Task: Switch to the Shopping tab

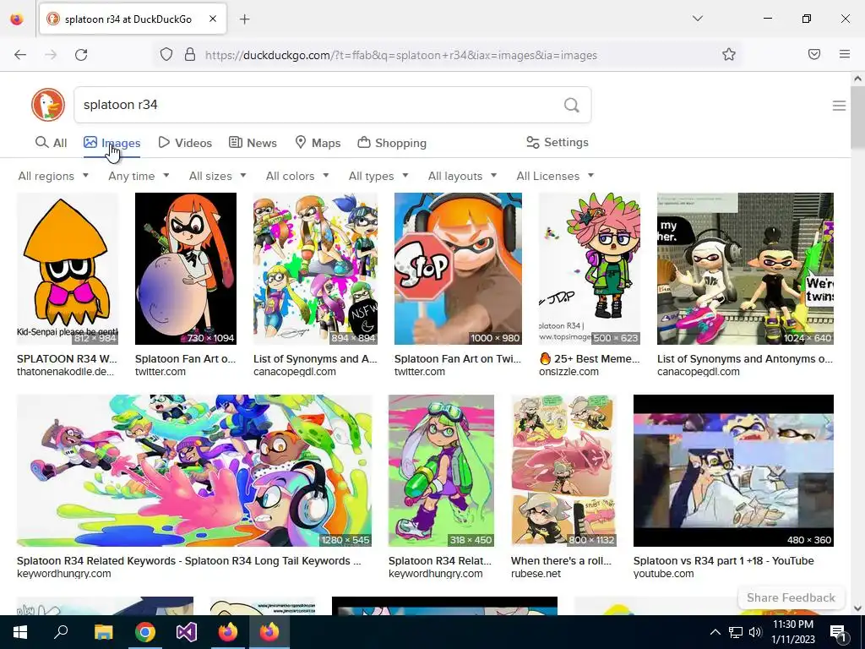Action: click(x=392, y=143)
